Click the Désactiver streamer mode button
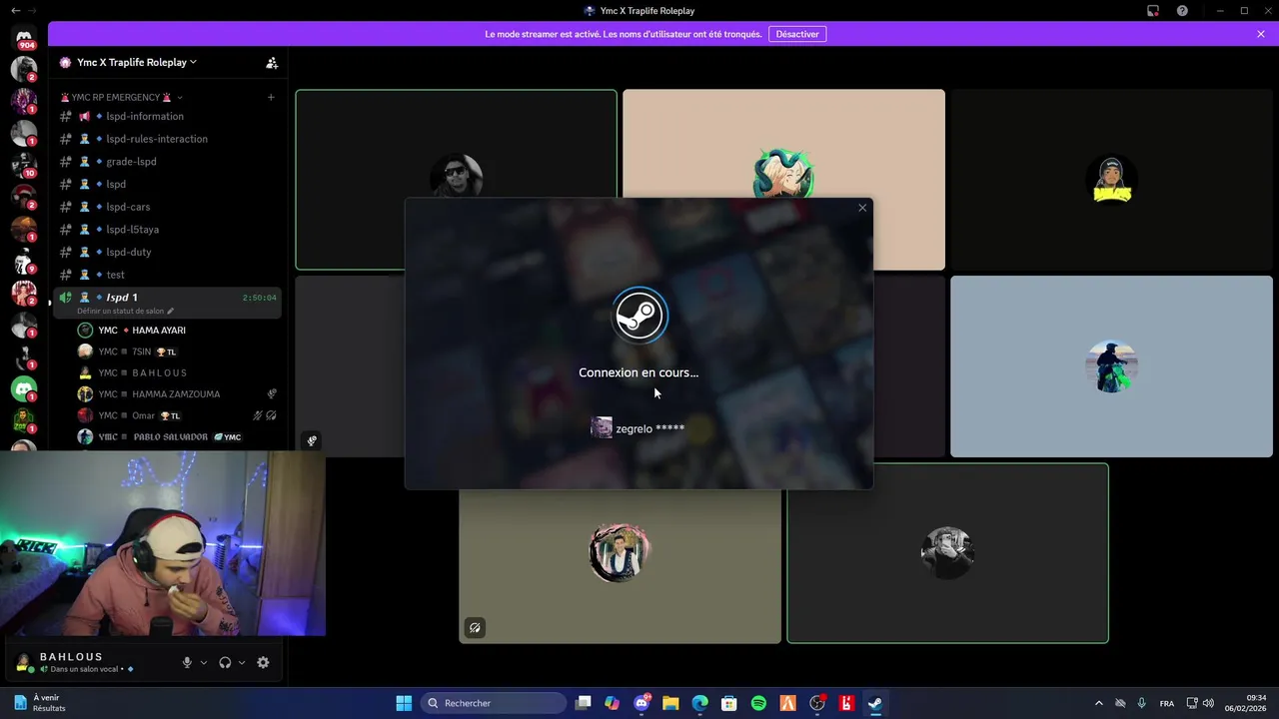 point(797,34)
